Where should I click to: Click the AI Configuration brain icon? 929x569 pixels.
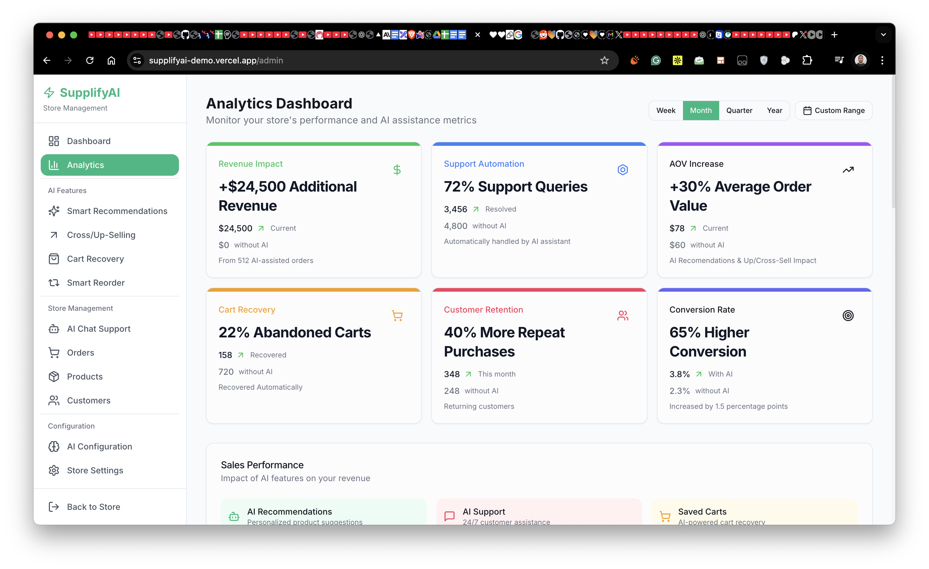click(x=54, y=446)
